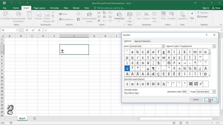The image size is (223, 125).
Task: Select checked box in recently used symbols
Action: [x=196, y=84]
